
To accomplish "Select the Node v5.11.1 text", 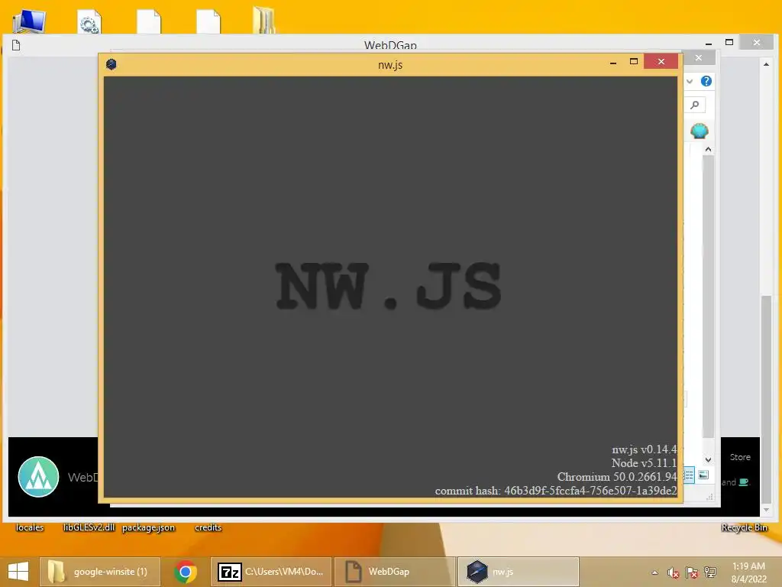I will (x=644, y=463).
